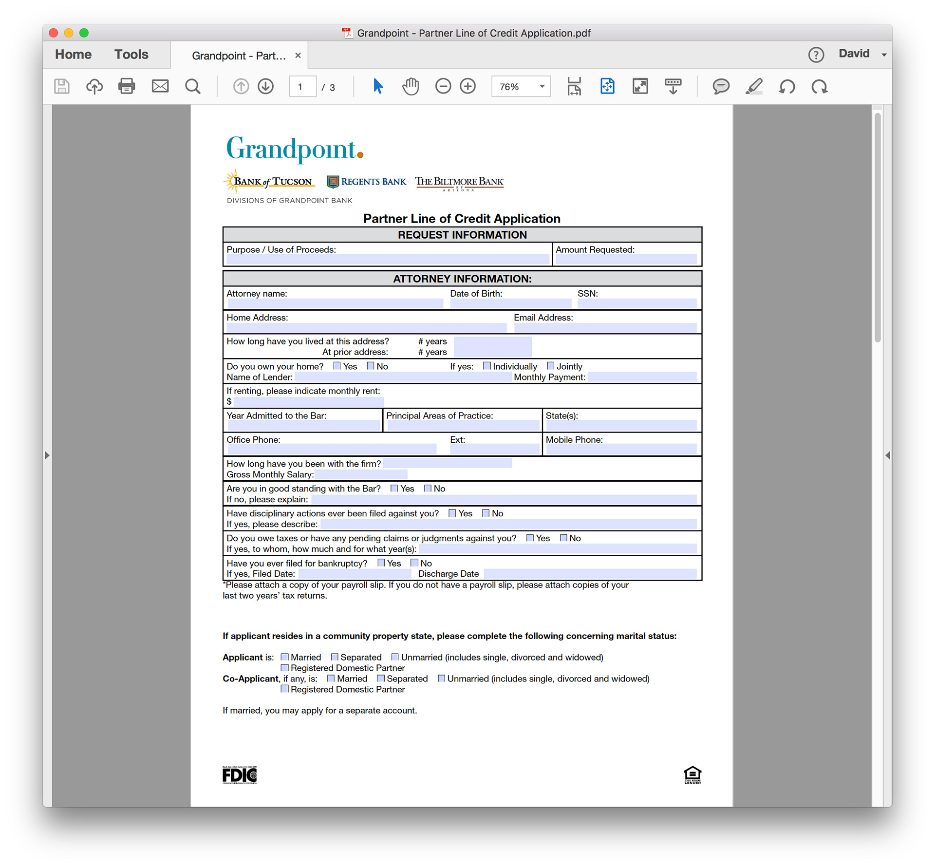
Task: Check No for good standing with Bar
Action: [x=428, y=488]
